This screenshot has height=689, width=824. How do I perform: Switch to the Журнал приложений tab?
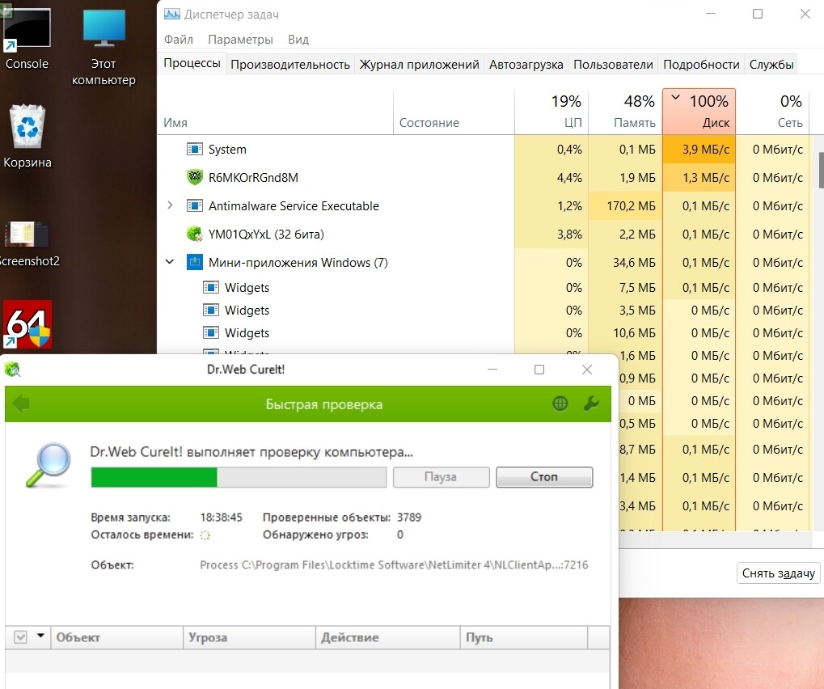[x=419, y=64]
